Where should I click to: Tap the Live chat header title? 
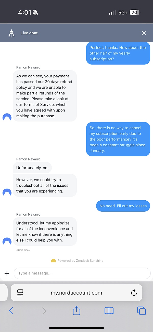pyautogui.click(x=29, y=33)
